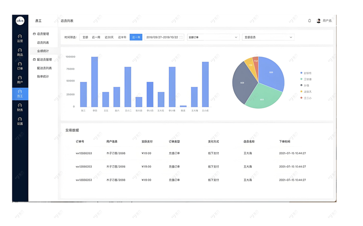The width and height of the screenshot is (363, 226).
Task: Click the yellow pie slice labeled 159
Action: (x=250, y=65)
